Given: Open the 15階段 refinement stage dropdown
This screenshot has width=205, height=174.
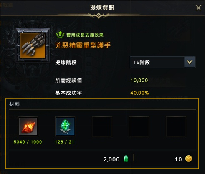Looking at the screenshot, I should pos(163,62).
